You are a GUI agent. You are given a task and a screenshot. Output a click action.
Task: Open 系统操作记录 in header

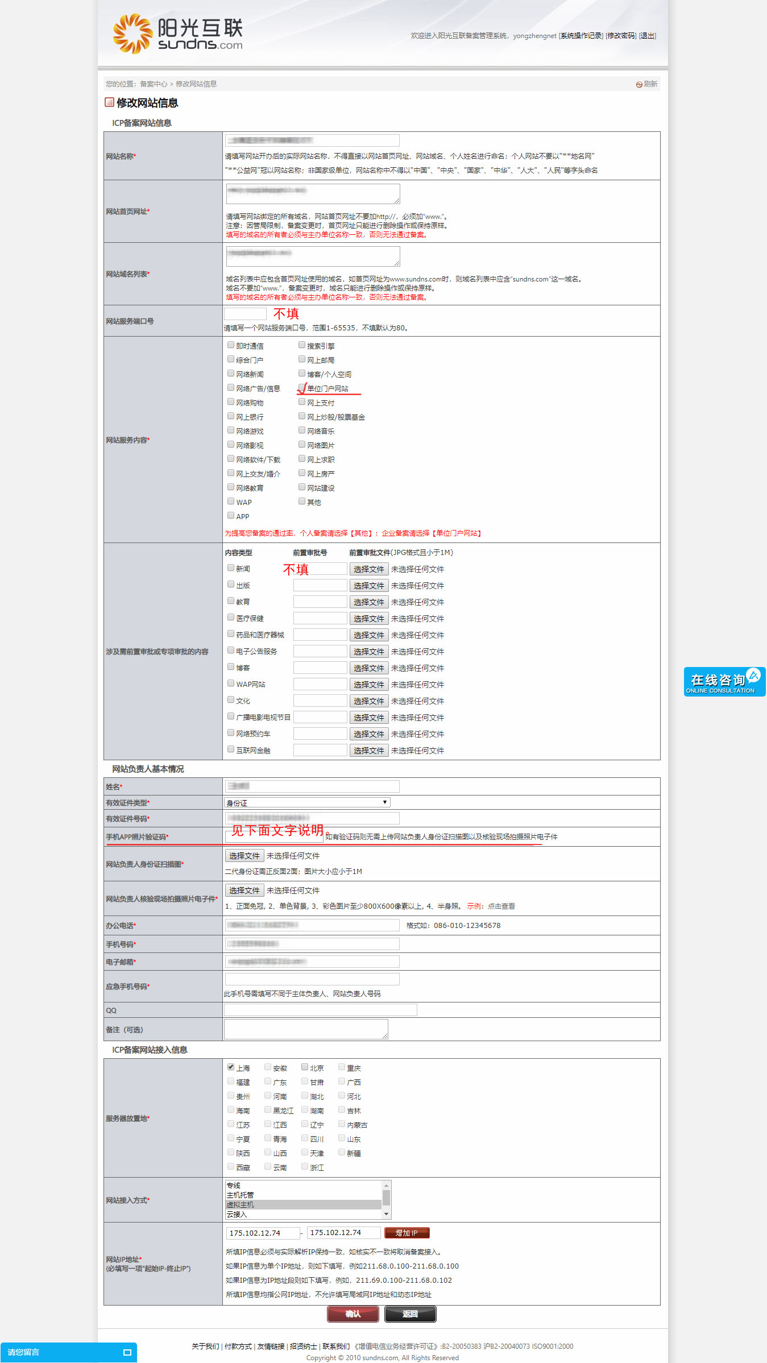tap(581, 36)
